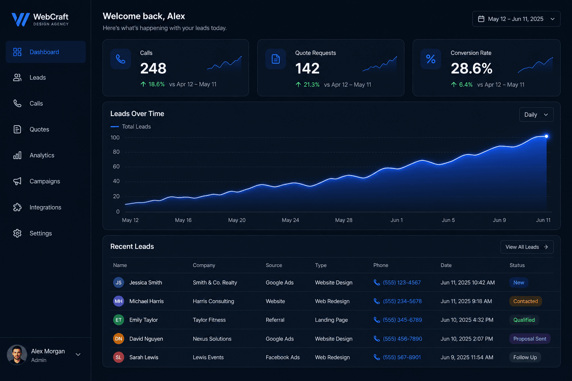The width and height of the screenshot is (572, 381).
Task: Click the Landing Page type cell
Action: (331, 320)
